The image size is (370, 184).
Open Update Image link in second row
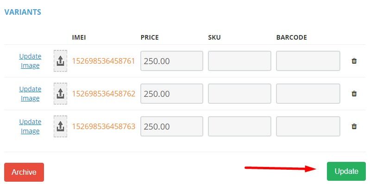30,94
